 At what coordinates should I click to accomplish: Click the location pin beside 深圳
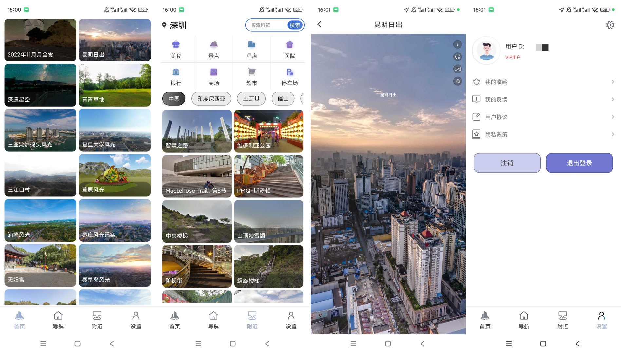[164, 25]
